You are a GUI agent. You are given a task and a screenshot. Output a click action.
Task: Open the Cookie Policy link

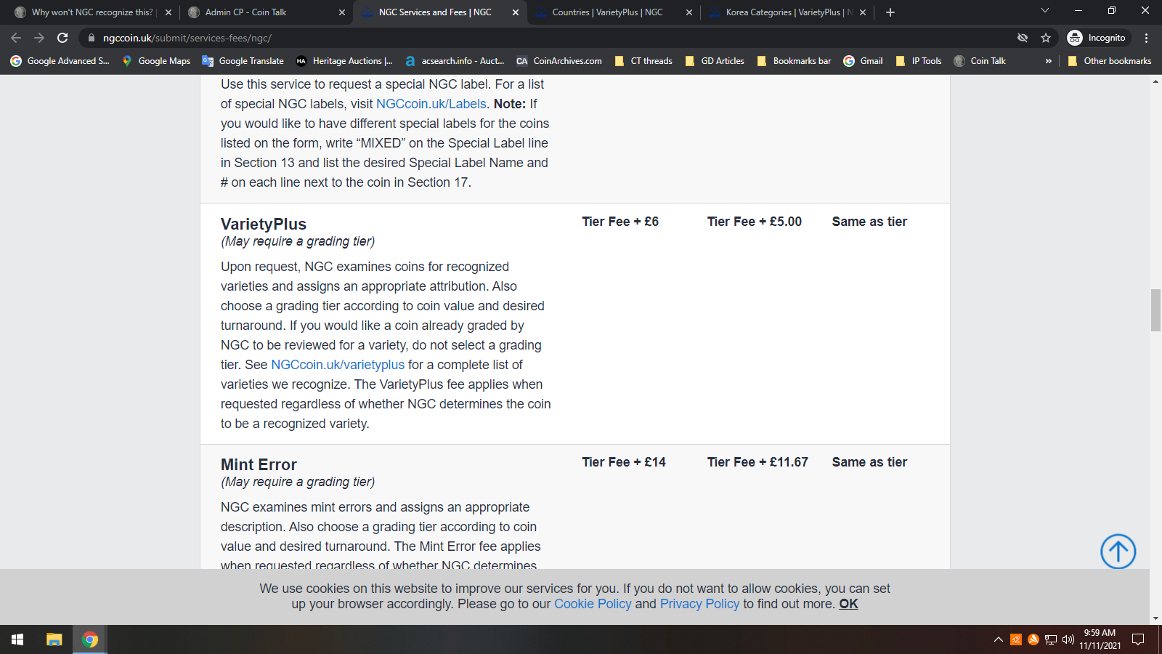coord(593,604)
